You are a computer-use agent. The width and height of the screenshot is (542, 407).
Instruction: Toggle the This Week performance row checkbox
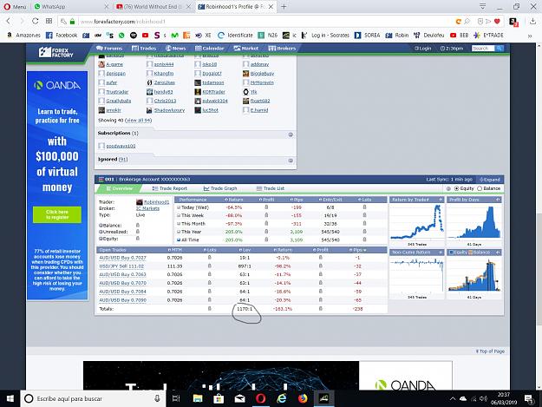tap(179, 215)
